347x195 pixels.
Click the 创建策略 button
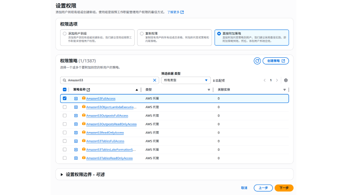click(275, 61)
